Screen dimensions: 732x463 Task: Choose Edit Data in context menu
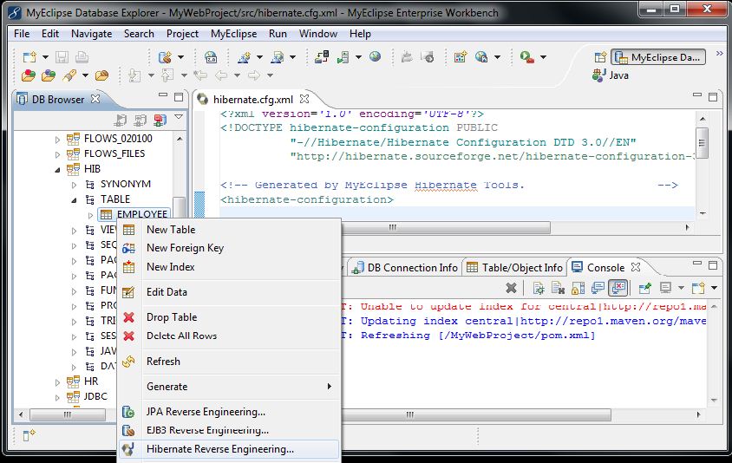pos(229,292)
